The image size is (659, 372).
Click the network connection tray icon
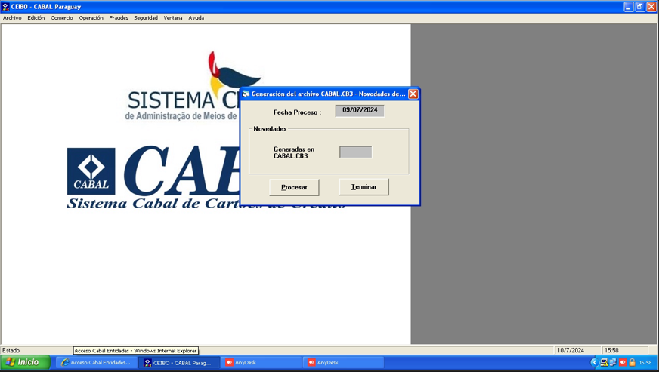613,362
